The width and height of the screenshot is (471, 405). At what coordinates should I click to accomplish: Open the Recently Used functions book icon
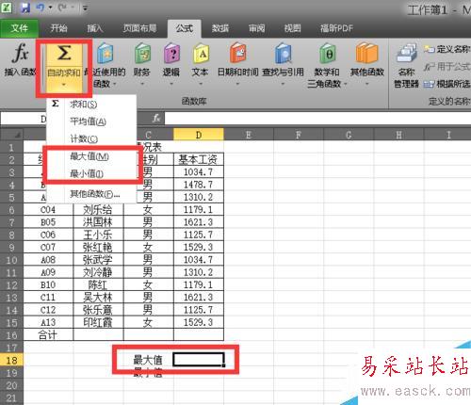(x=105, y=54)
